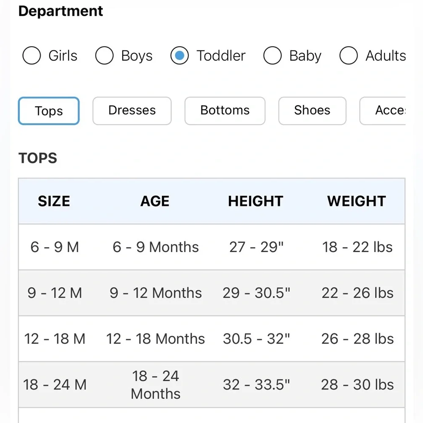
Task: Click the 6 - 9 Months age cell
Action: point(156,247)
